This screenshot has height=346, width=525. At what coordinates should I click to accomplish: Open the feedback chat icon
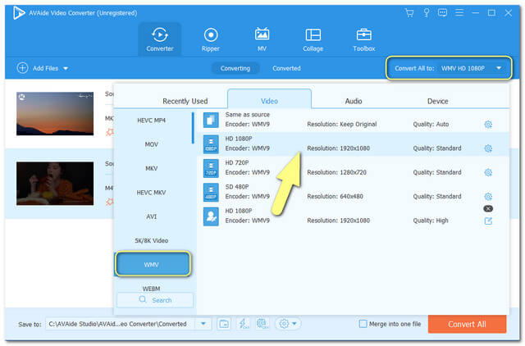442,13
